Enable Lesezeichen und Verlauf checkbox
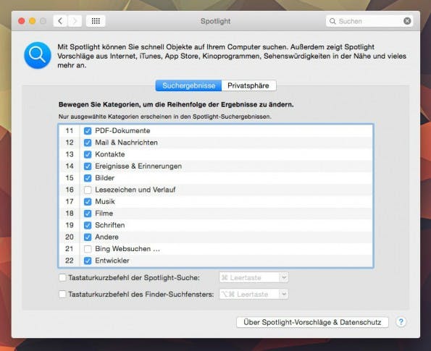 point(88,190)
